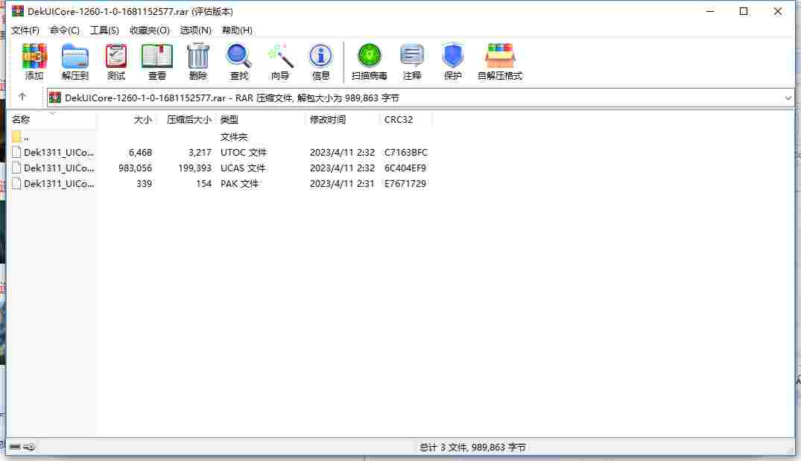Image resolution: width=801 pixels, height=461 pixels.
Task: Sort by Type (类型) column header
Action: pos(229,119)
